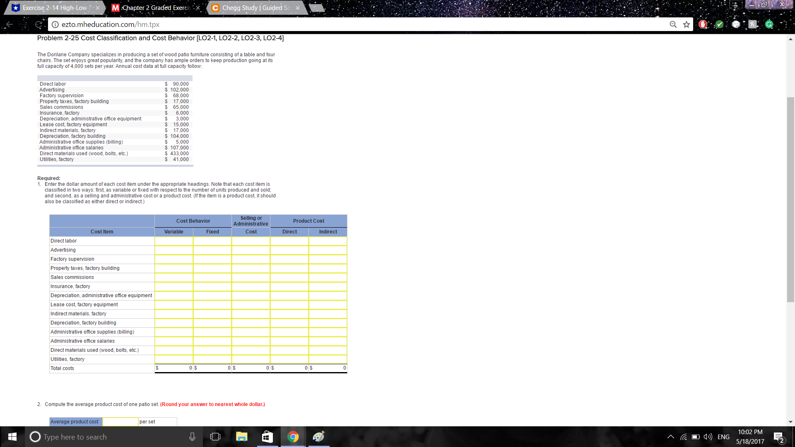Reload the current page

tap(39, 24)
